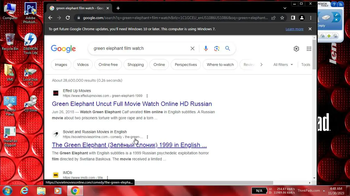
Task: Click the share page icon in address bar
Action: click(273, 18)
